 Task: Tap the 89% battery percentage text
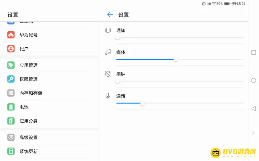[220, 4]
